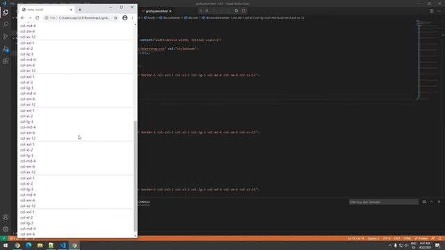Open a new tab in Chrome
The height and width of the screenshot is (250, 445).
pyautogui.click(x=80, y=10)
